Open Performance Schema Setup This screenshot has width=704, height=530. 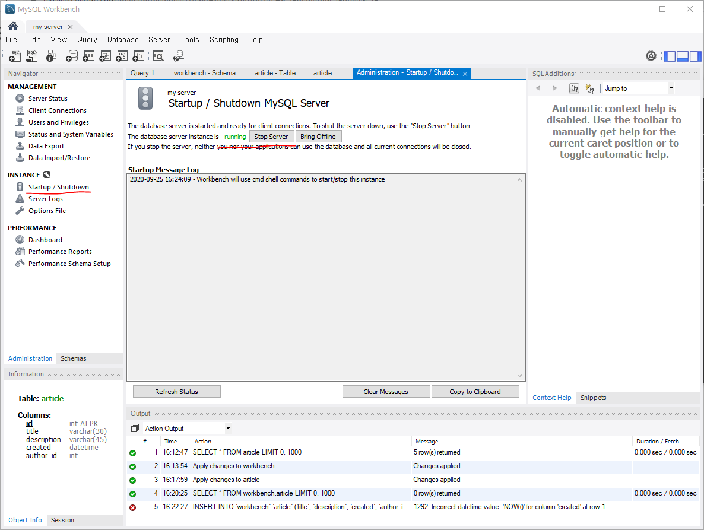(x=69, y=264)
